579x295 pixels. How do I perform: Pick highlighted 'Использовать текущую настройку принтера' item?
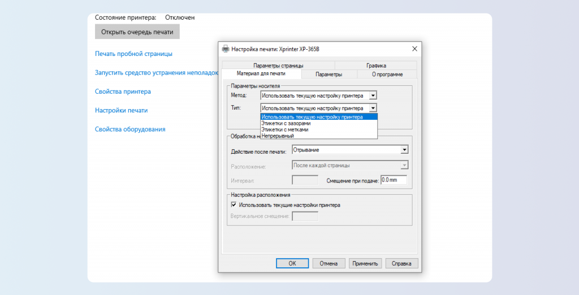coord(312,117)
